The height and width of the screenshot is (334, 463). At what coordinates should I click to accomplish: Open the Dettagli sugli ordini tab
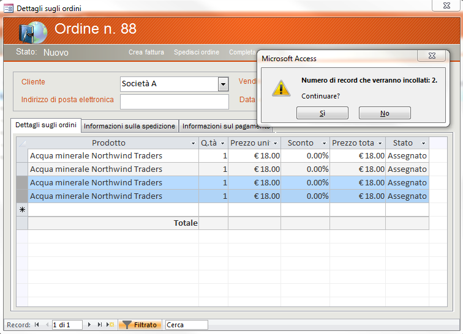[x=46, y=125]
